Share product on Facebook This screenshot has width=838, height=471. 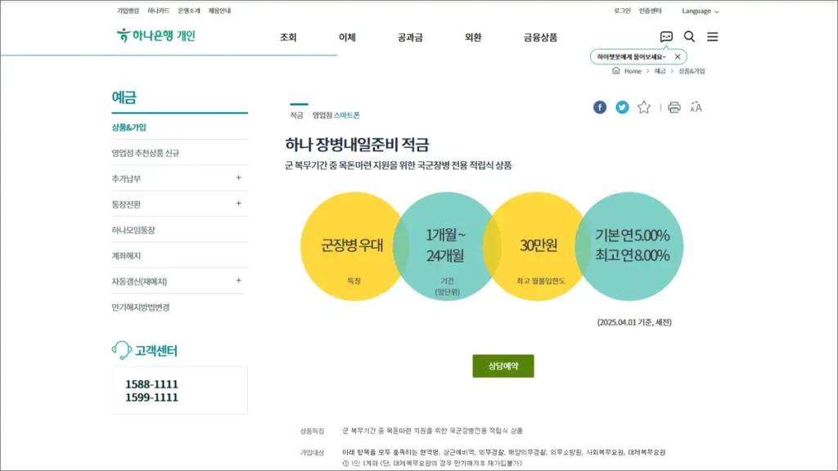[600, 107]
